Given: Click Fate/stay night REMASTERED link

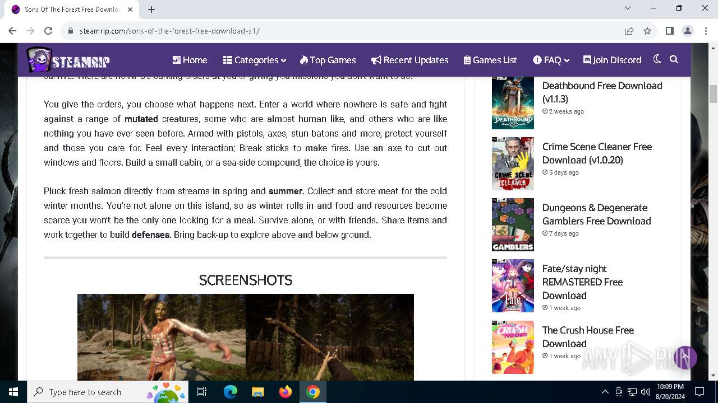Looking at the screenshot, I should [x=582, y=282].
